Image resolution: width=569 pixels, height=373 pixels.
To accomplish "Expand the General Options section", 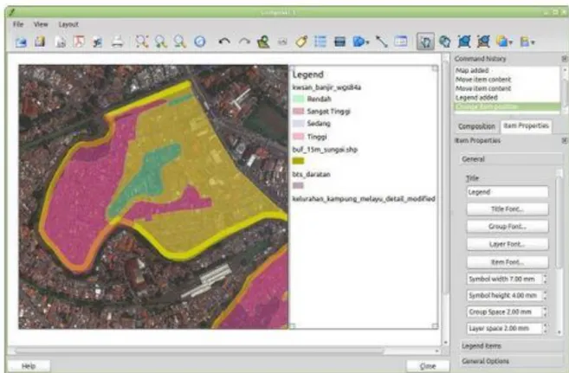I will (x=511, y=361).
